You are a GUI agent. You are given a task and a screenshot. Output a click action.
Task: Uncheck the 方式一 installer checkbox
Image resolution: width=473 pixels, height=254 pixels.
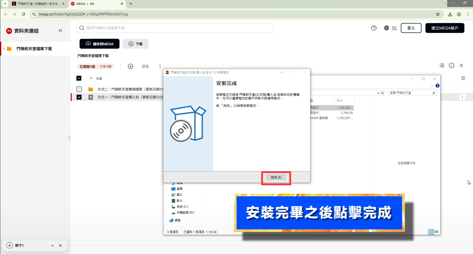pos(79,97)
